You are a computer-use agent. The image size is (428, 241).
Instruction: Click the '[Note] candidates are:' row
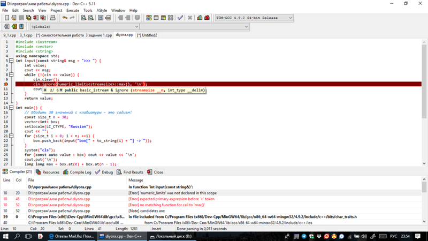click(211, 211)
